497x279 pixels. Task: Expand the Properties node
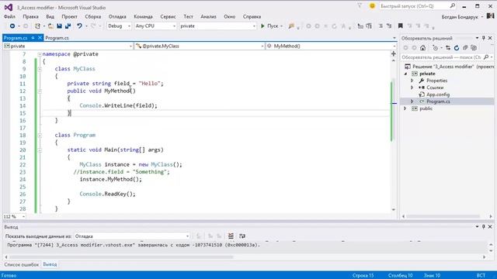tap(412, 81)
